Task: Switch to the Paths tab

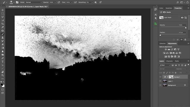Action: pos(177,61)
